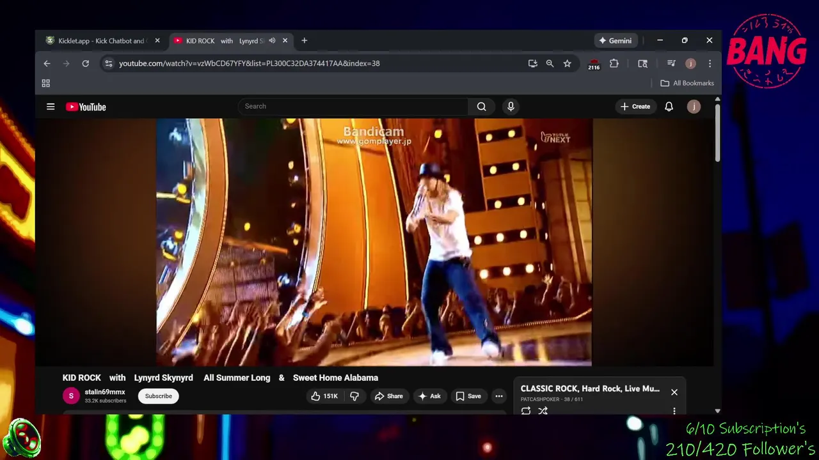Screen dimensions: 819x460
Task: Go back with the browser back arrow
Action: coord(47,63)
